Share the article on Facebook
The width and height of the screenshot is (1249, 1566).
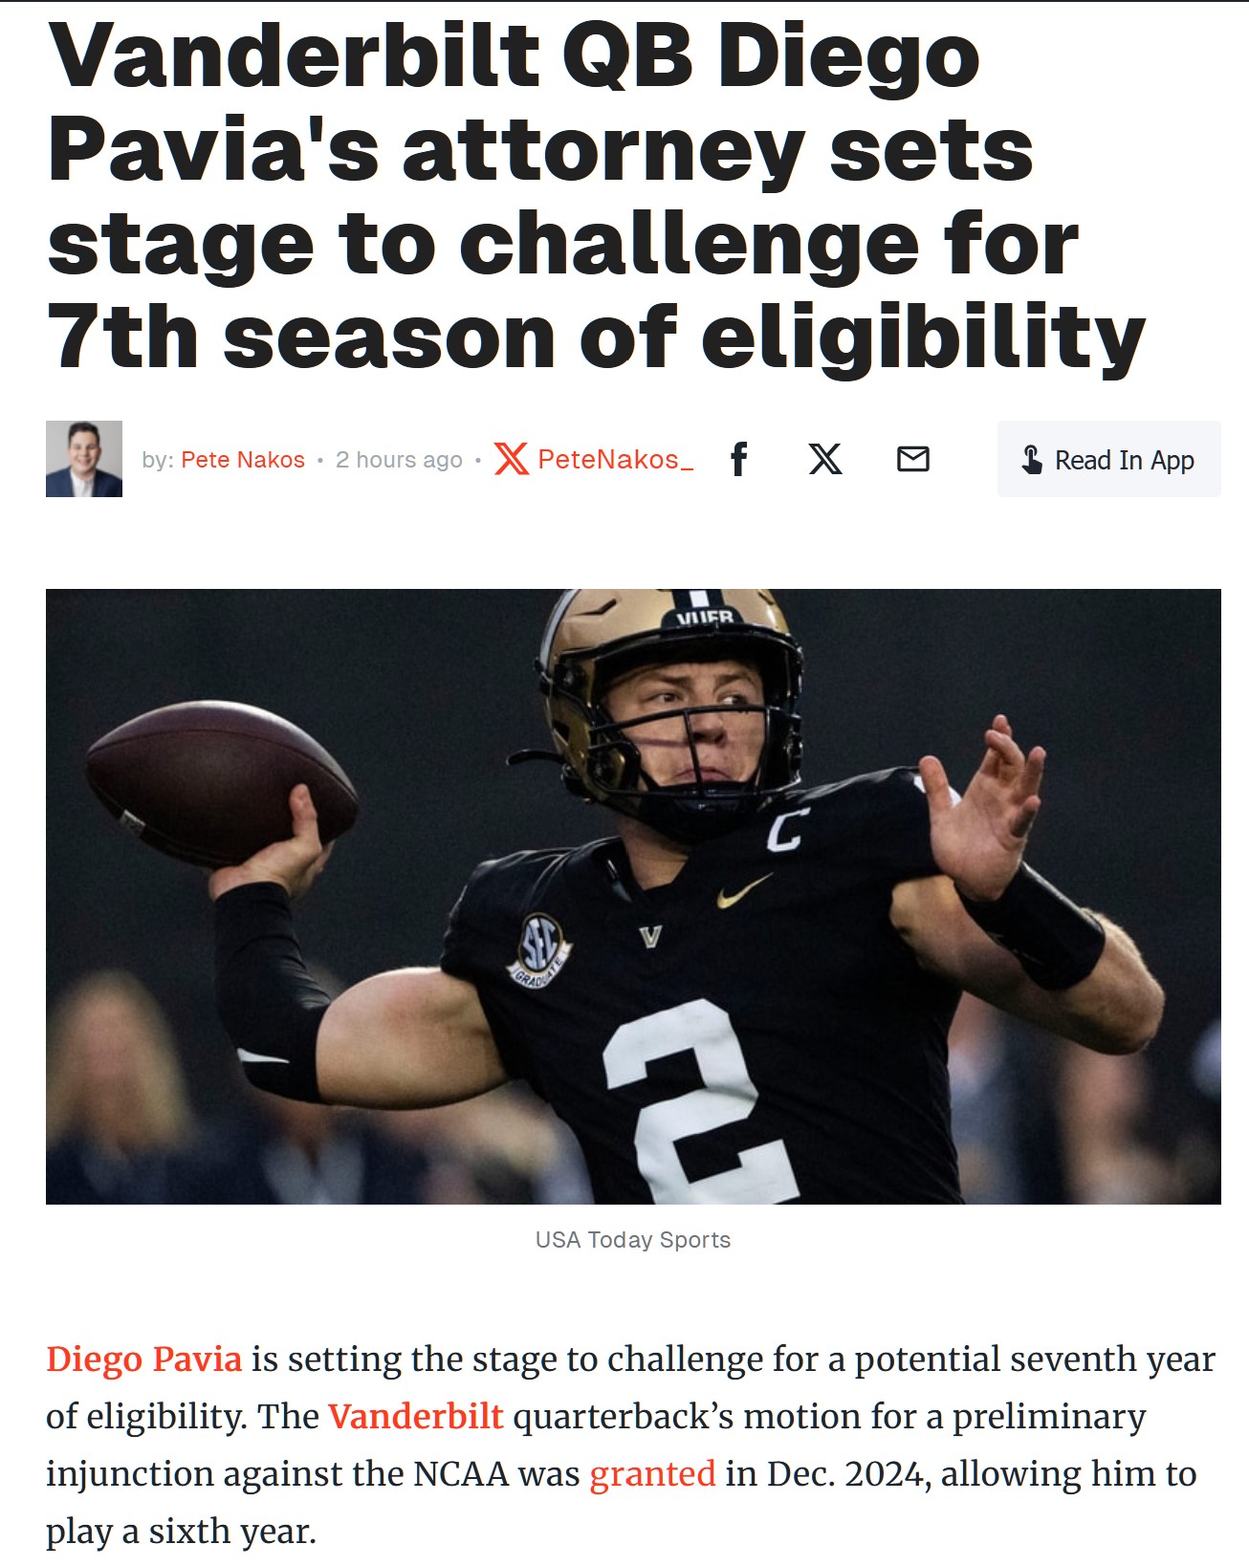pos(738,459)
